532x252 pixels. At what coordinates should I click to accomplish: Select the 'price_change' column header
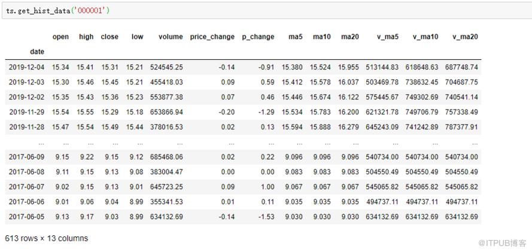[x=212, y=37]
